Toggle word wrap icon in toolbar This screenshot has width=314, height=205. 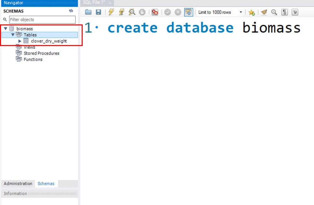pos(295,12)
